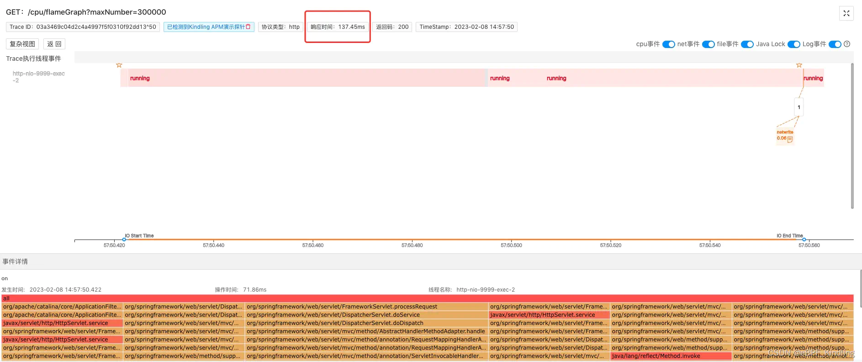The height and width of the screenshot is (362, 862).
Task: Click the star marker near trace end
Action: tap(799, 65)
